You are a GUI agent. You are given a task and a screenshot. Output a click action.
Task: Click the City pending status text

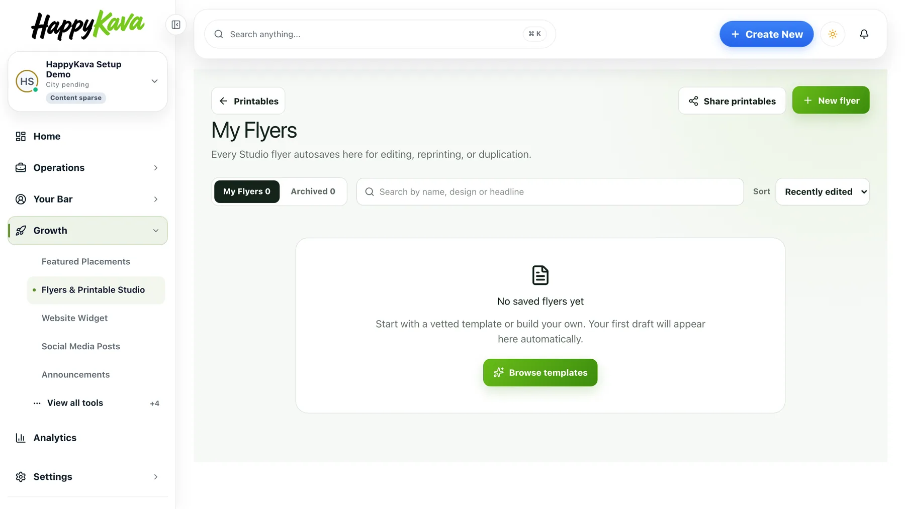(x=67, y=85)
